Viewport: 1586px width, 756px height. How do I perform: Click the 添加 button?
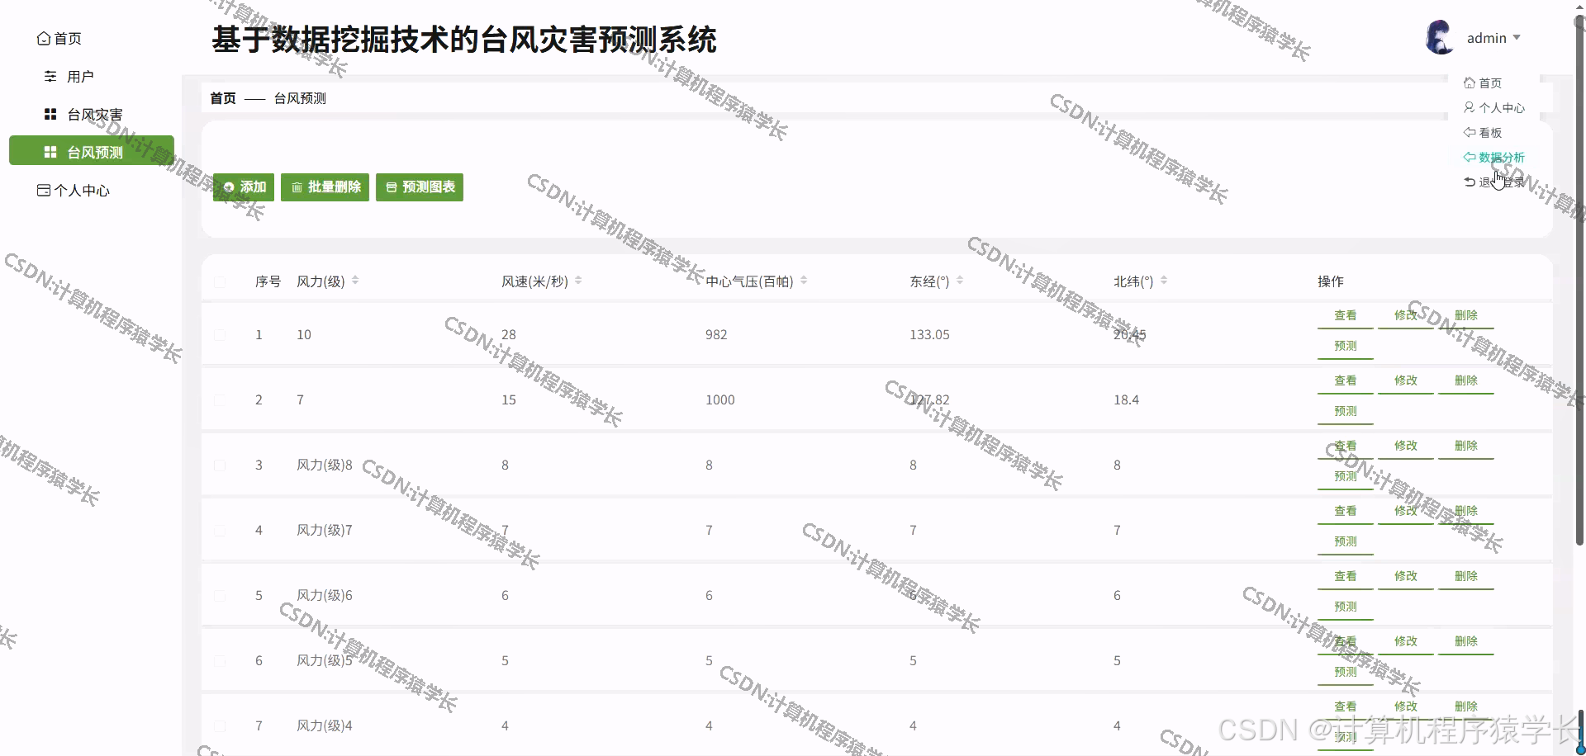[244, 187]
